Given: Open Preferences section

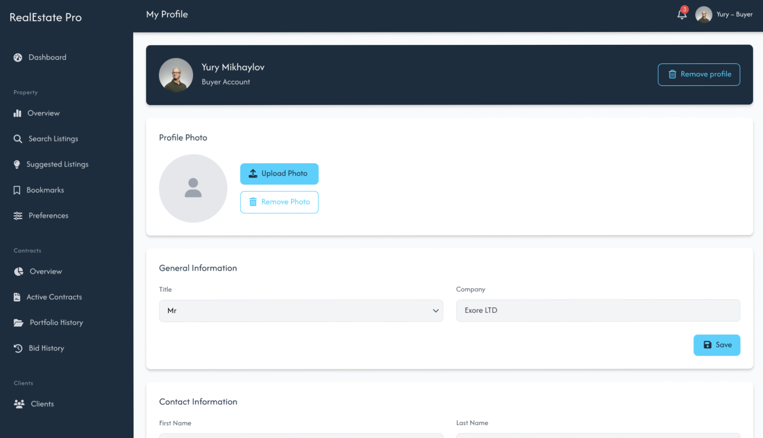Looking at the screenshot, I should pos(48,216).
